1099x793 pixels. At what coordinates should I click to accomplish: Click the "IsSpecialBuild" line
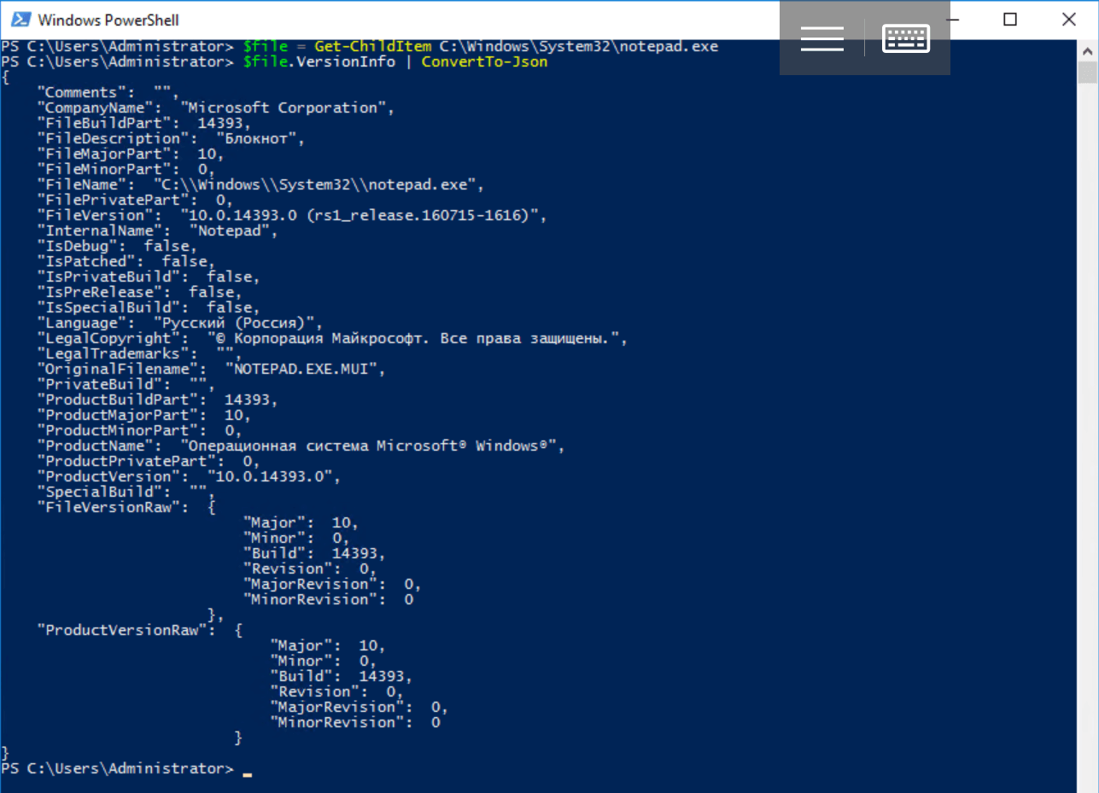click(x=148, y=307)
